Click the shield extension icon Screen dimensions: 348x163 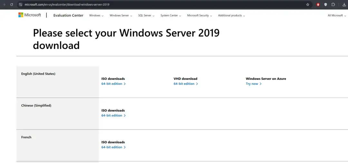point(325,5)
